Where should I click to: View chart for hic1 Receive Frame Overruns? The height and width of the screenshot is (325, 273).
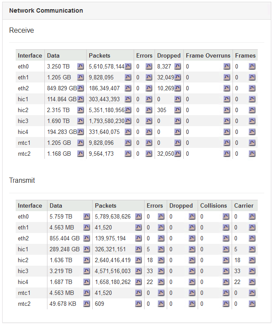coord(227,99)
